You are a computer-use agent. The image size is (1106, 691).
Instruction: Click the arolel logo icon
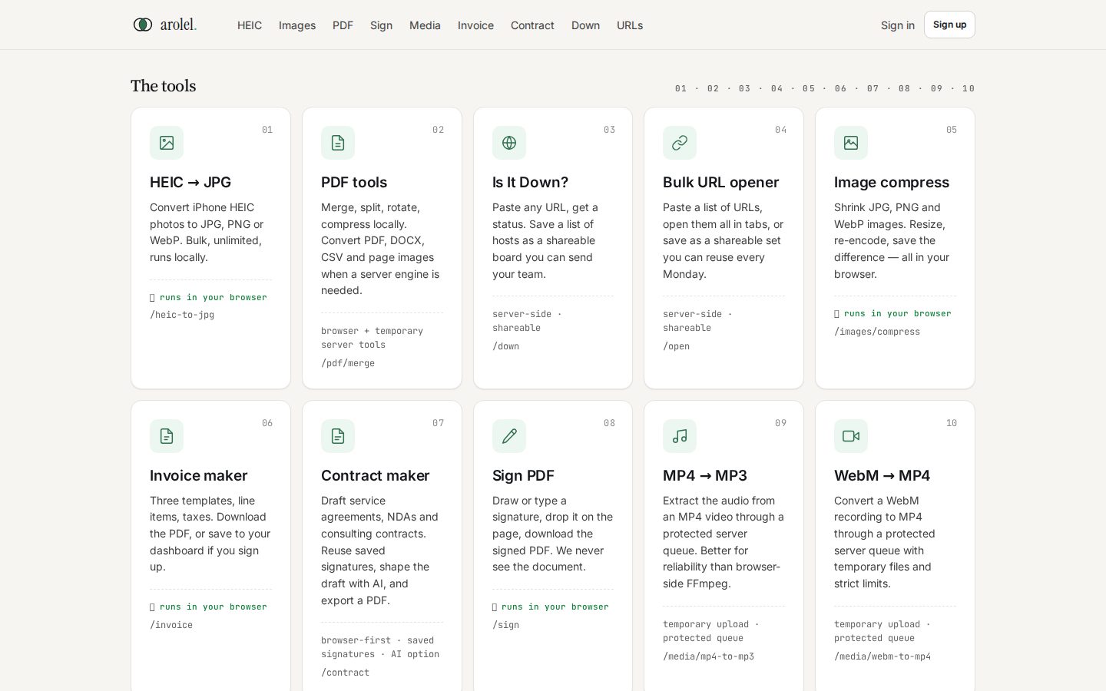143,25
